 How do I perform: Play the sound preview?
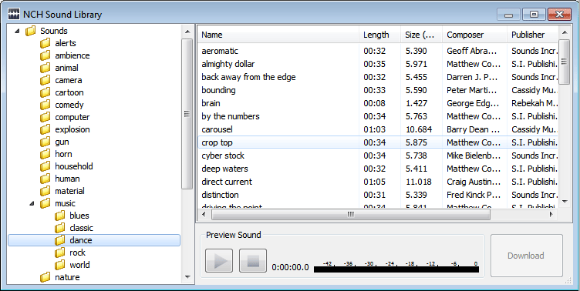tap(219, 261)
